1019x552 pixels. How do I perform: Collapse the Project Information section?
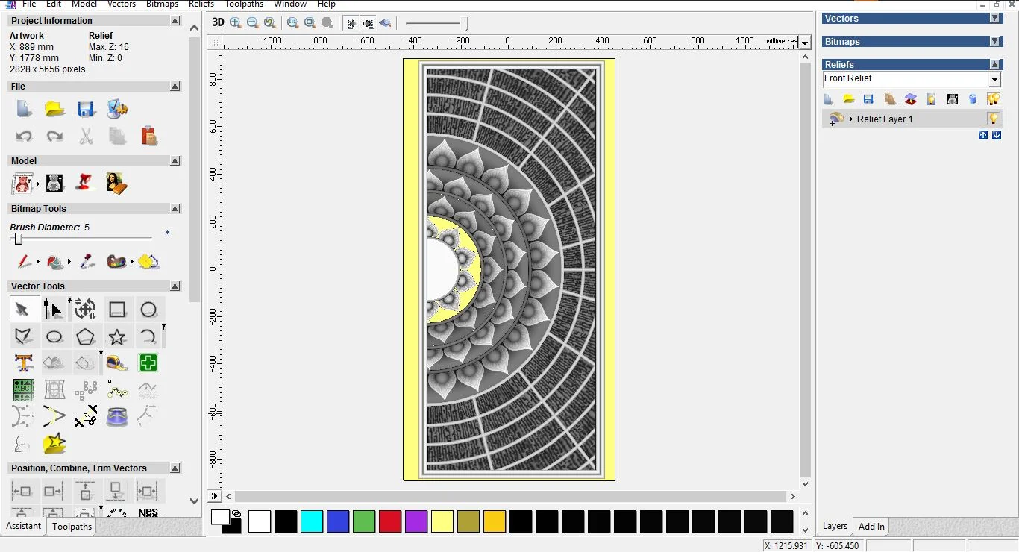click(x=175, y=21)
